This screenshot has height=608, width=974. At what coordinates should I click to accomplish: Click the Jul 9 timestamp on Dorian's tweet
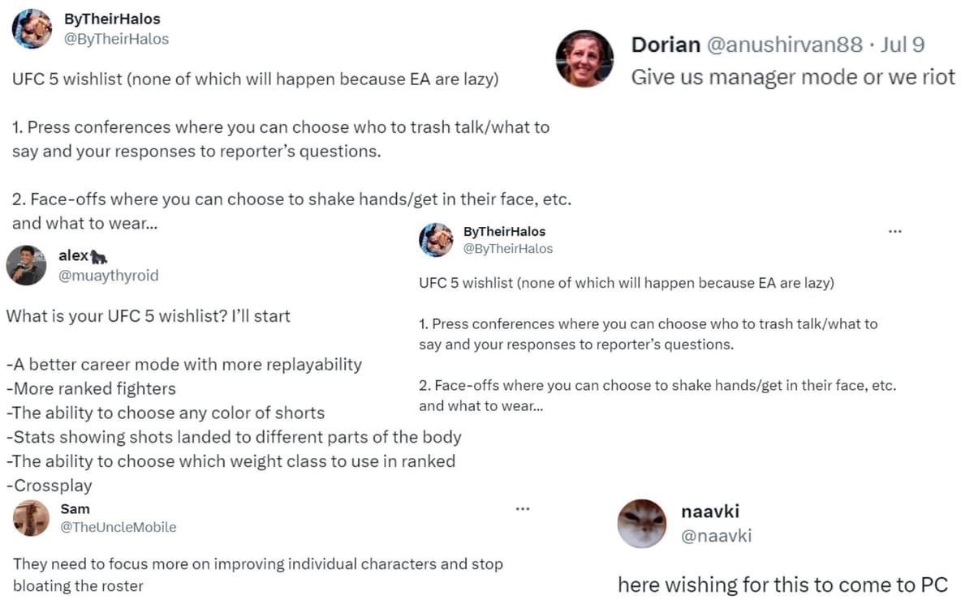(x=902, y=44)
